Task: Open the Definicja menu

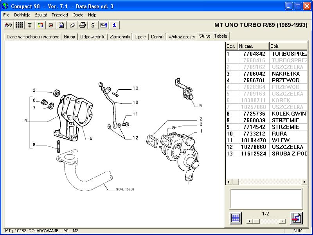Action: coord(22,15)
